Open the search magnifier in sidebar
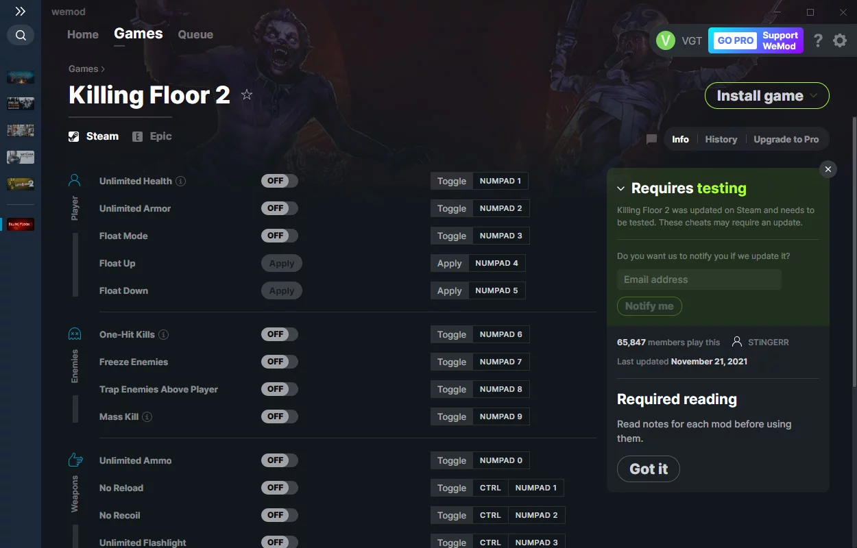Image resolution: width=857 pixels, height=548 pixels. click(21, 35)
